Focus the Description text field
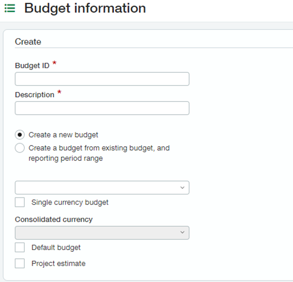Screen dimensions: 293x282 (x=102, y=108)
